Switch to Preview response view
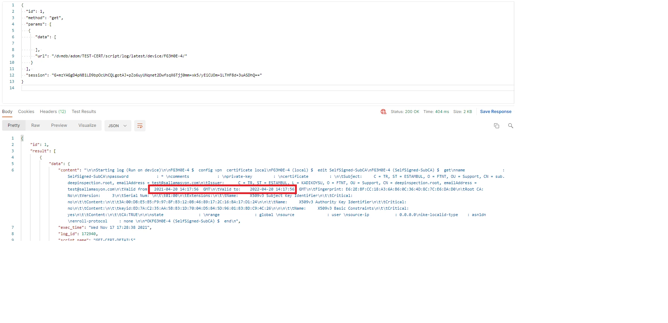 pos(59,125)
